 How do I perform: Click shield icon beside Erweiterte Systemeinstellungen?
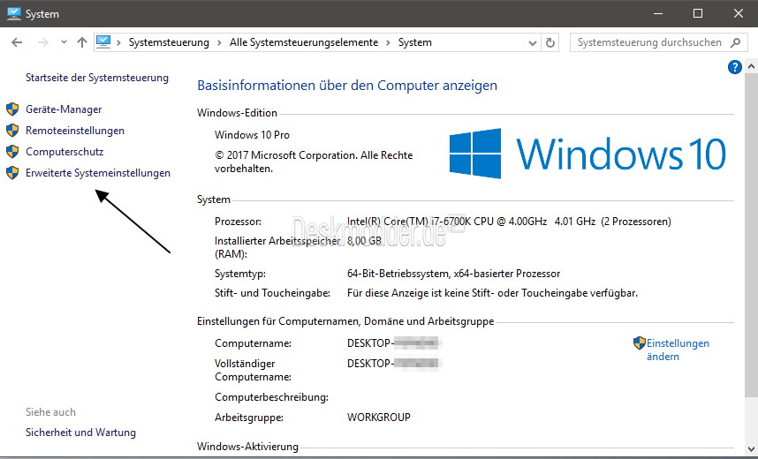tap(12, 172)
